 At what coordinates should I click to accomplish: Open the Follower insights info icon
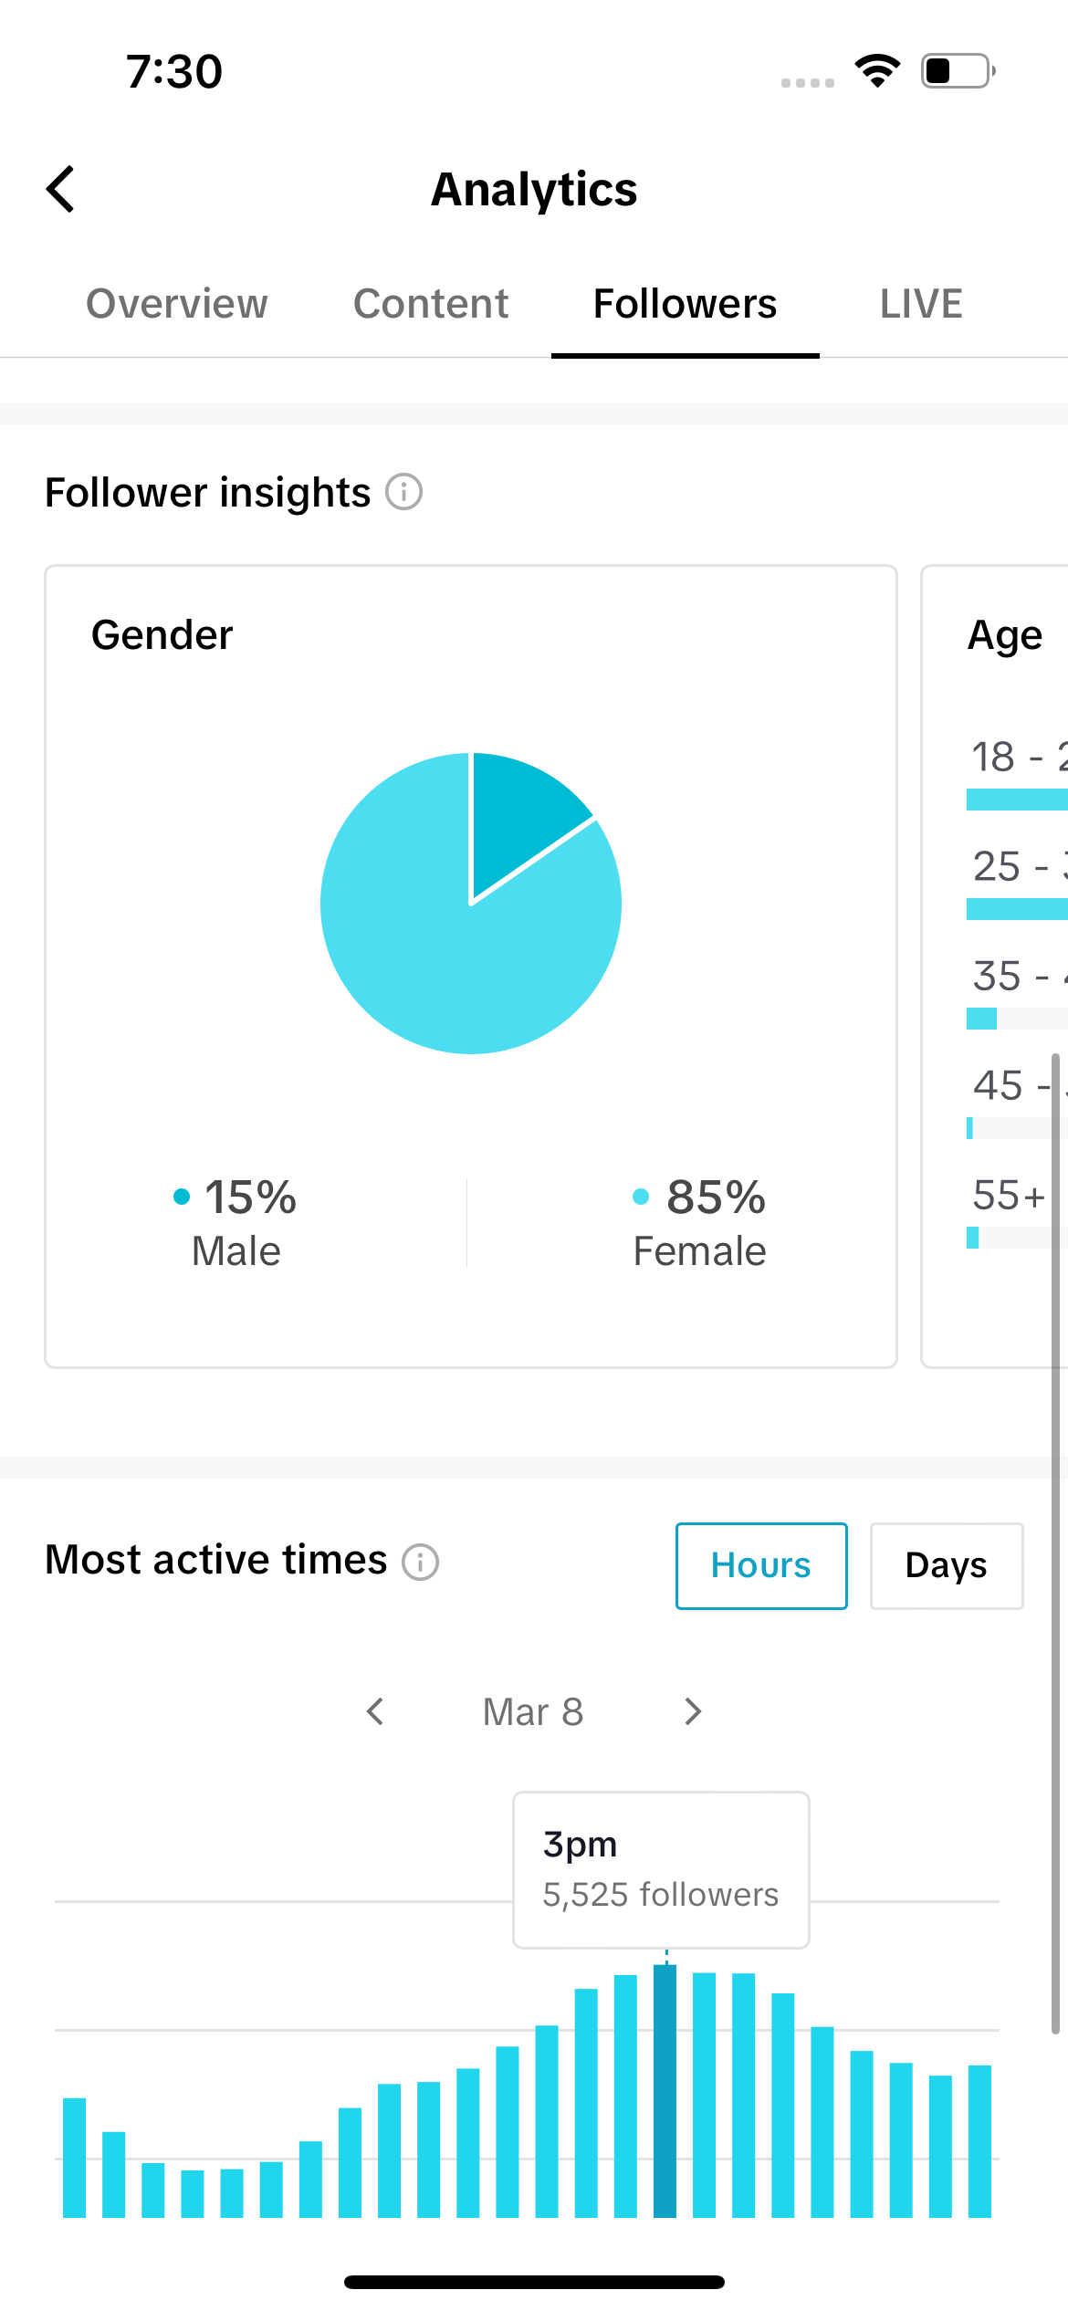pyautogui.click(x=403, y=492)
